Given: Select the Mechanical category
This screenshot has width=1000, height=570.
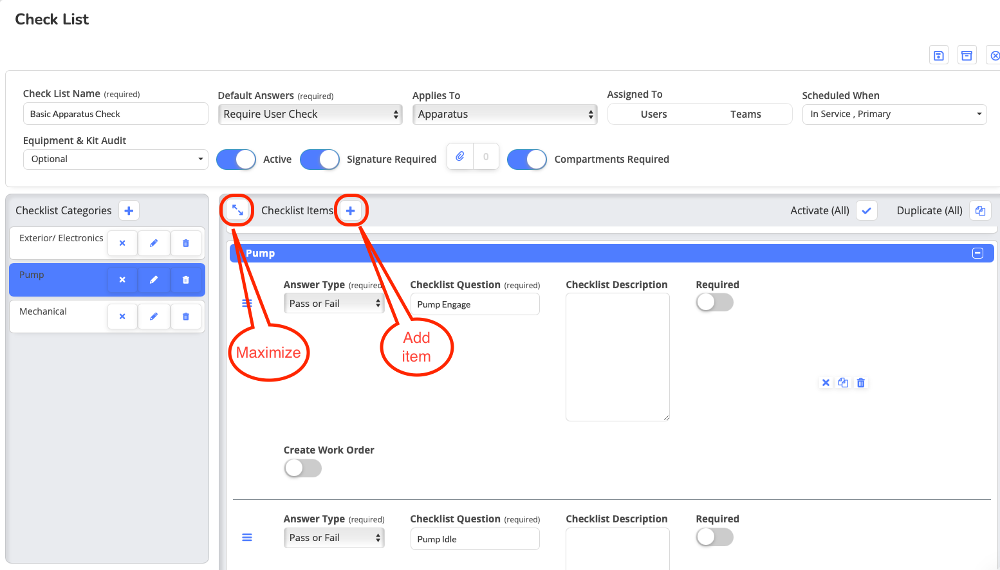Looking at the screenshot, I should (x=43, y=311).
